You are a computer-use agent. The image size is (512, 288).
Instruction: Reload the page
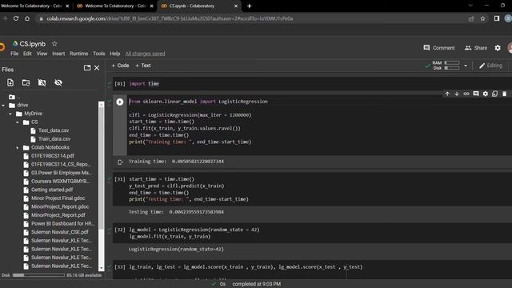pos(16,18)
